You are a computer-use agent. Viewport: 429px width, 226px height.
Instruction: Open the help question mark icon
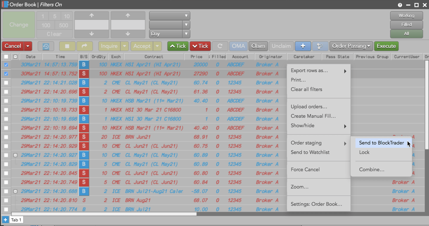pyautogui.click(x=400, y=5)
